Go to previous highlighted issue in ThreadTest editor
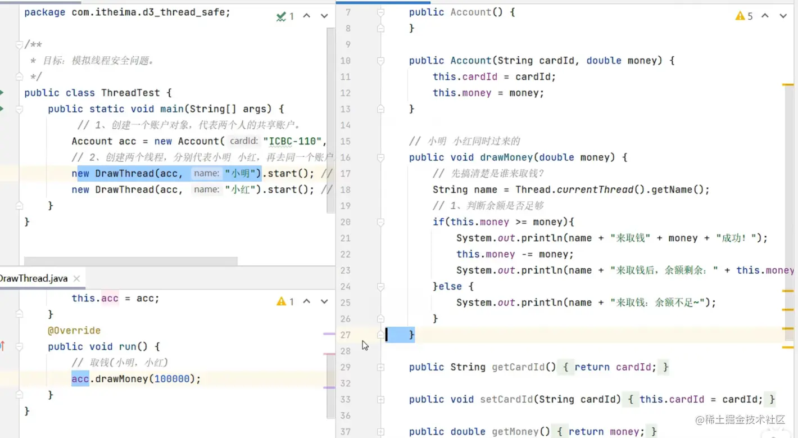This screenshot has width=798, height=438. coord(307,16)
